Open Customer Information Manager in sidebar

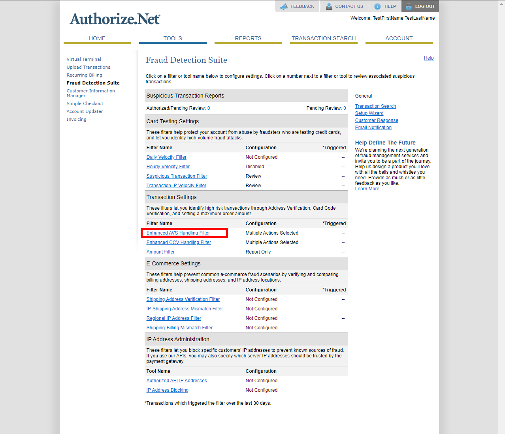click(90, 93)
